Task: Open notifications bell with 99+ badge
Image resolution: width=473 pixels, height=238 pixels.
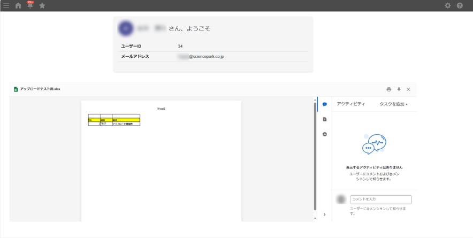Action: coord(30,6)
